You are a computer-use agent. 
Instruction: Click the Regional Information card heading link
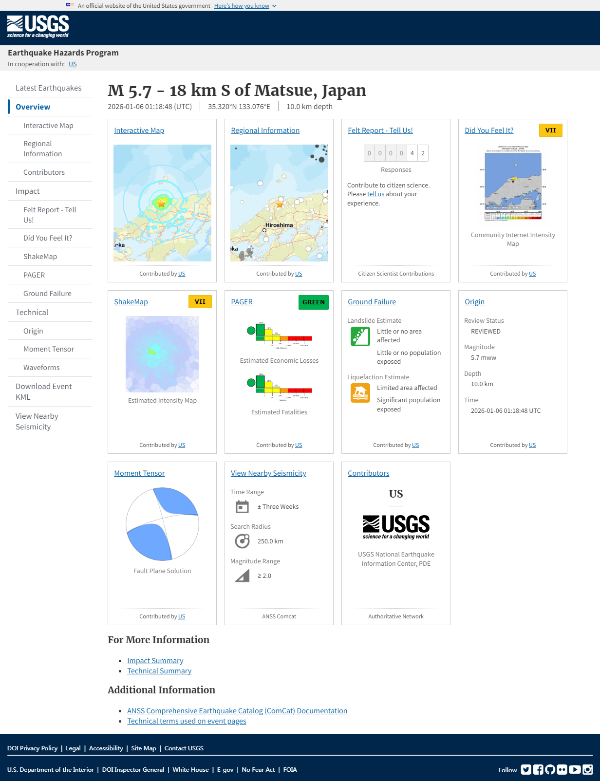265,130
